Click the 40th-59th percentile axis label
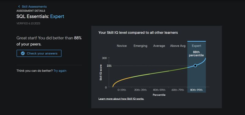245x115 pixels. point(159,90)
